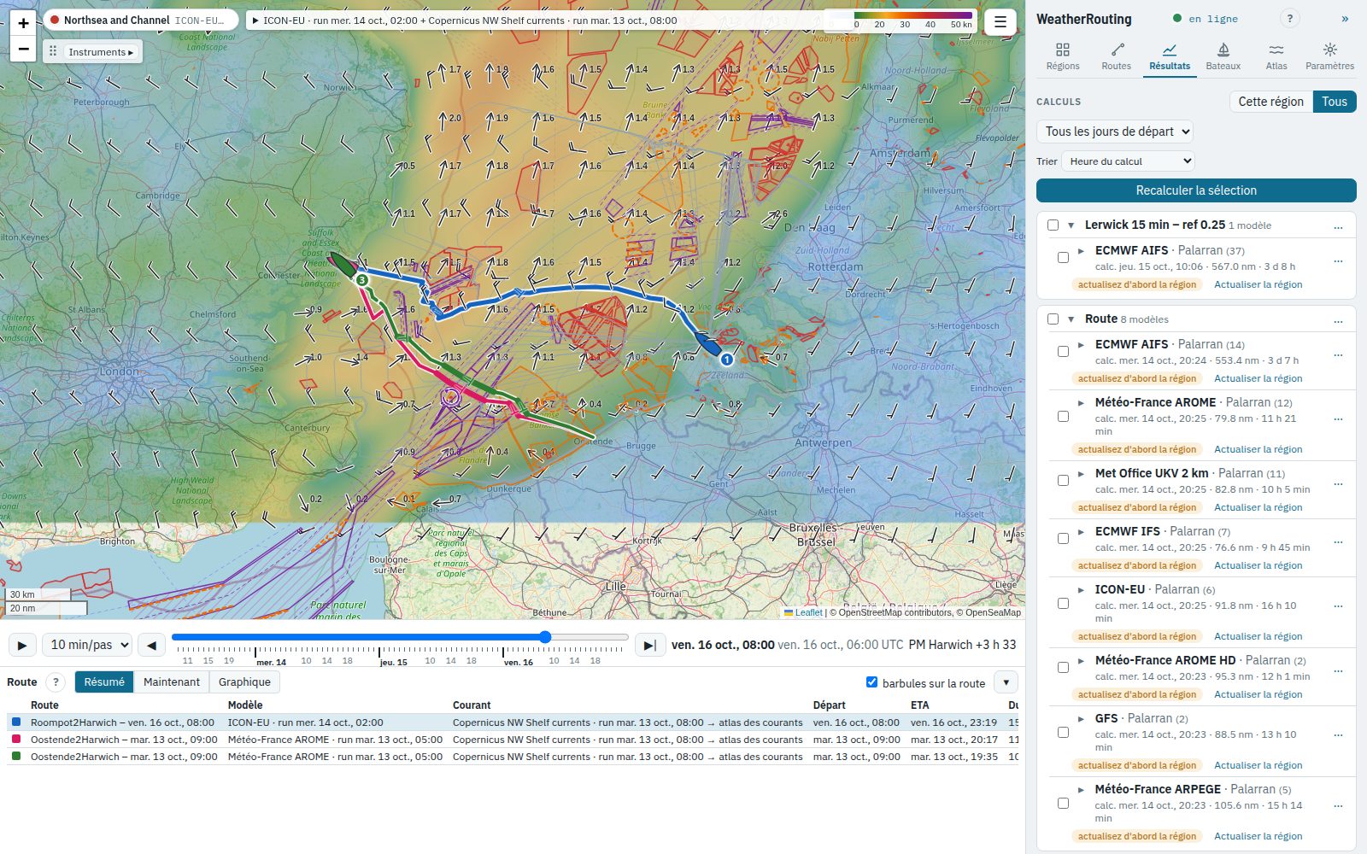Open the Régions panel
The height and width of the screenshot is (854, 1367).
(x=1062, y=57)
